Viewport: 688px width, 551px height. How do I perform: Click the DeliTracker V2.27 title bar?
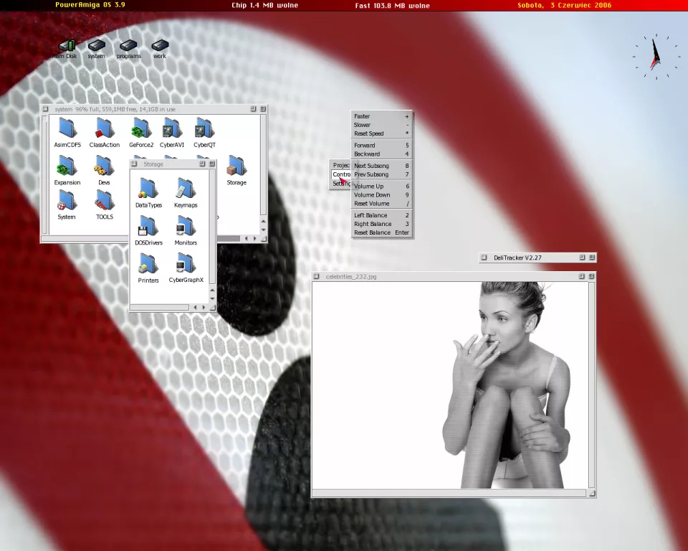click(530, 258)
